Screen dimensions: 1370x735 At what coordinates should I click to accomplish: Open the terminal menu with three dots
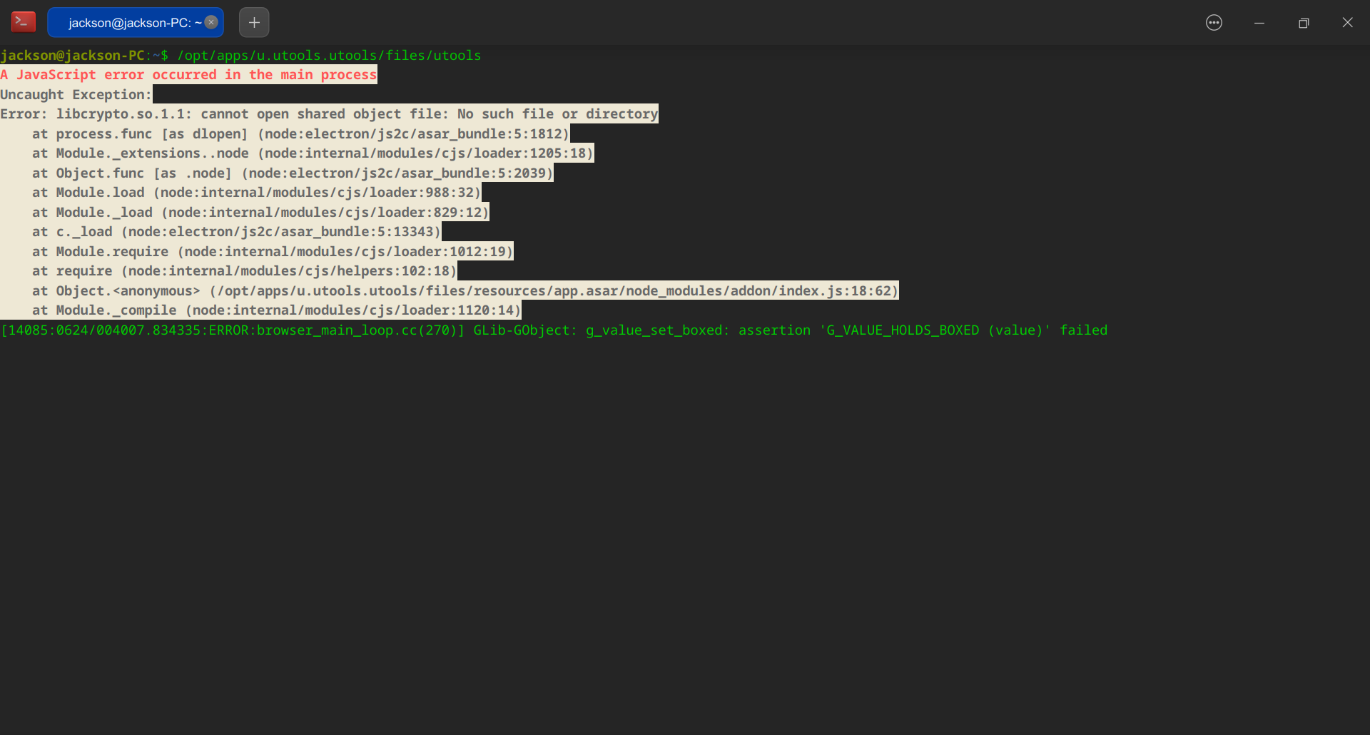pos(1214,23)
